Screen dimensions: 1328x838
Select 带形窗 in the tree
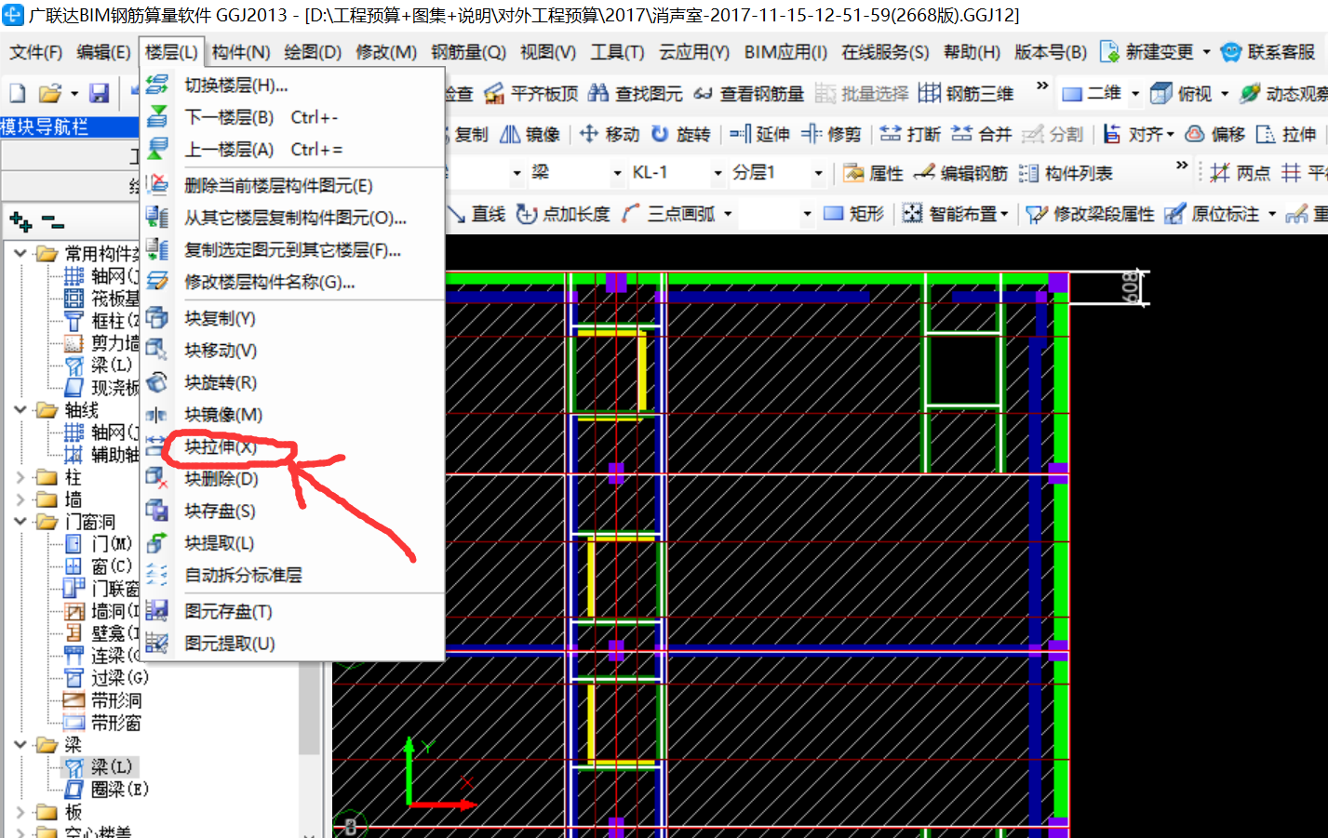tap(102, 723)
